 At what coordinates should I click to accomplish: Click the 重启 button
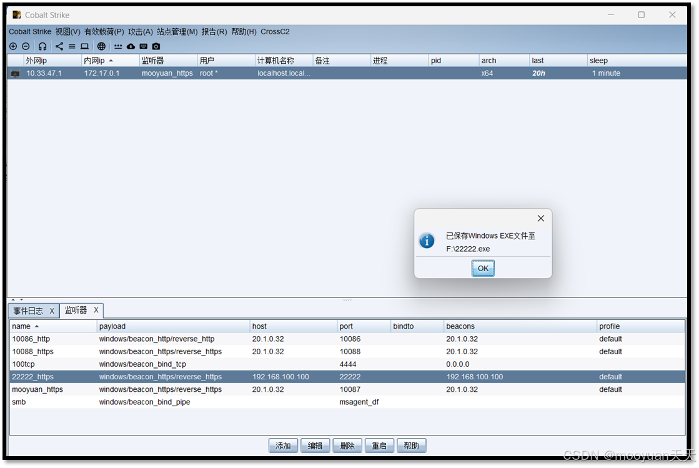click(x=379, y=446)
